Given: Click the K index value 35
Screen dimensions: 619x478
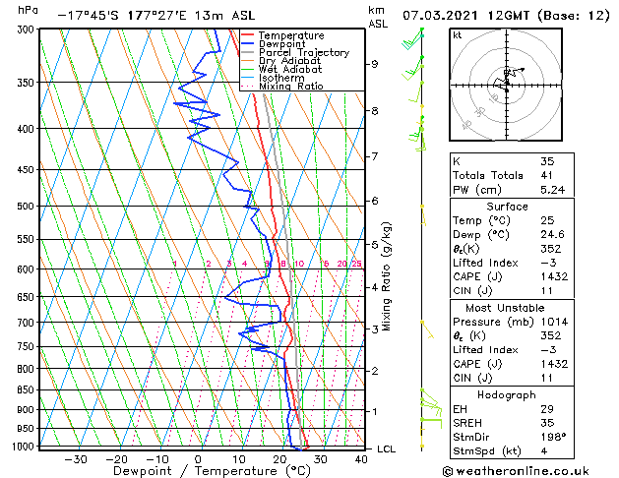Looking at the screenshot, I should coord(547,161).
